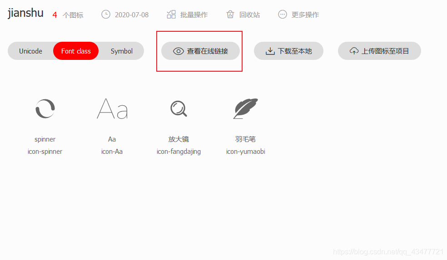This screenshot has height=260, width=447.
Task: Click the recycle bin icon
Action: [230, 14]
